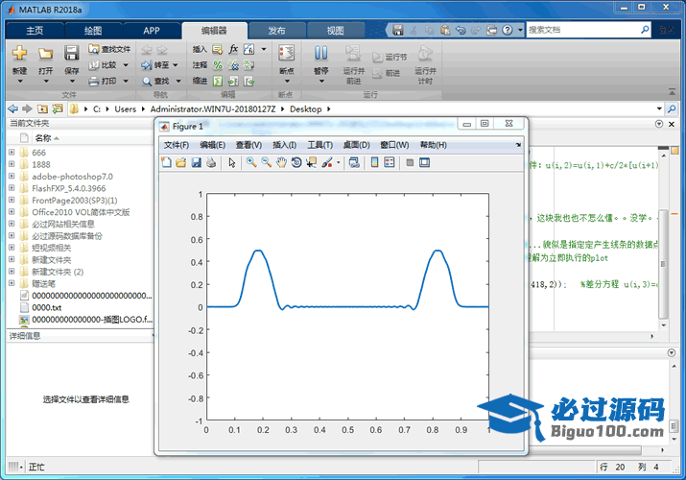This screenshot has width=686, height=480.
Task: Click Figure 1 insert legend icon
Action: tap(389, 162)
